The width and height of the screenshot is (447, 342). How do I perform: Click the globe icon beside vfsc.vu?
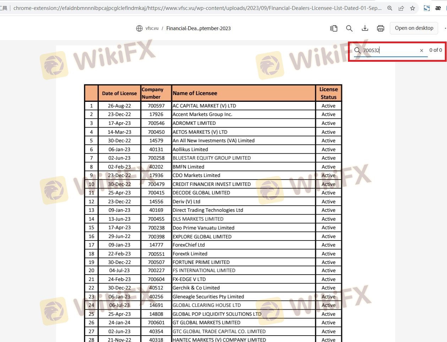coord(140,28)
